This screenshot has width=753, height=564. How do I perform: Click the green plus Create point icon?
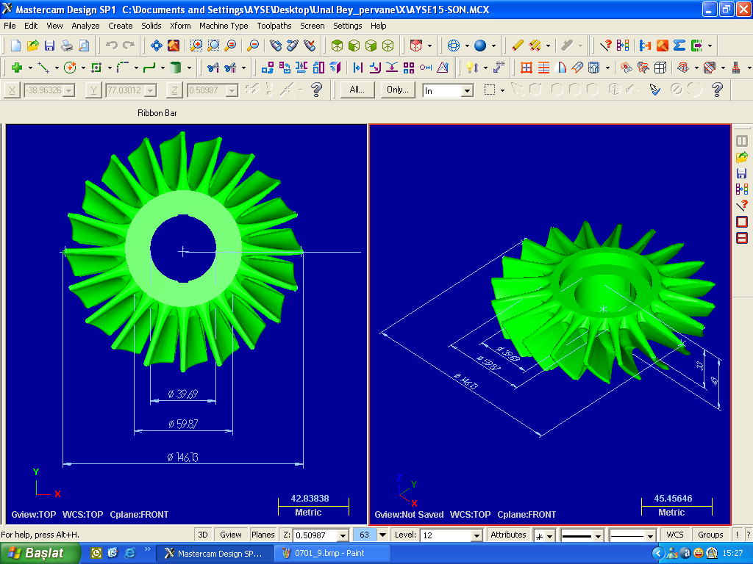[x=16, y=68]
